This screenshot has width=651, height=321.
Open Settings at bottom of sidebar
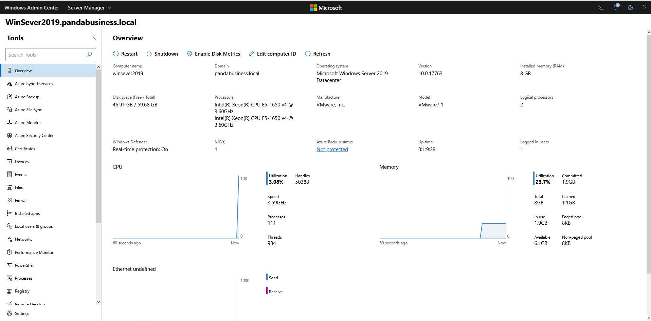pyautogui.click(x=51, y=313)
